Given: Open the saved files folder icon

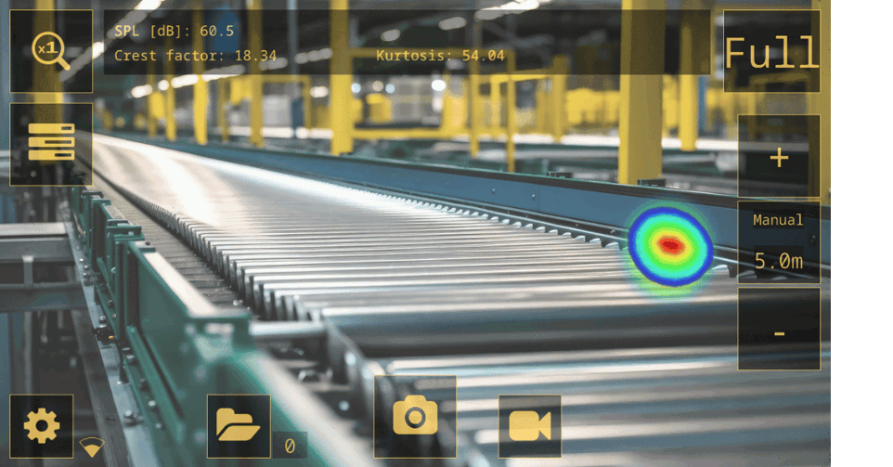Looking at the screenshot, I should [x=239, y=426].
